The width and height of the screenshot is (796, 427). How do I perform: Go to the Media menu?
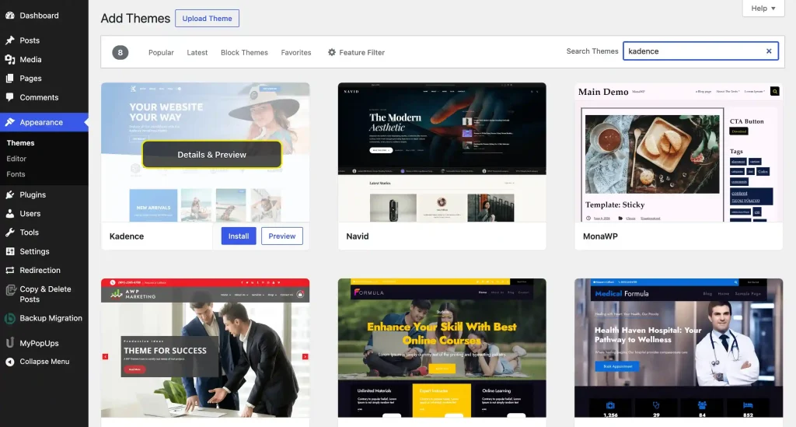tap(30, 59)
